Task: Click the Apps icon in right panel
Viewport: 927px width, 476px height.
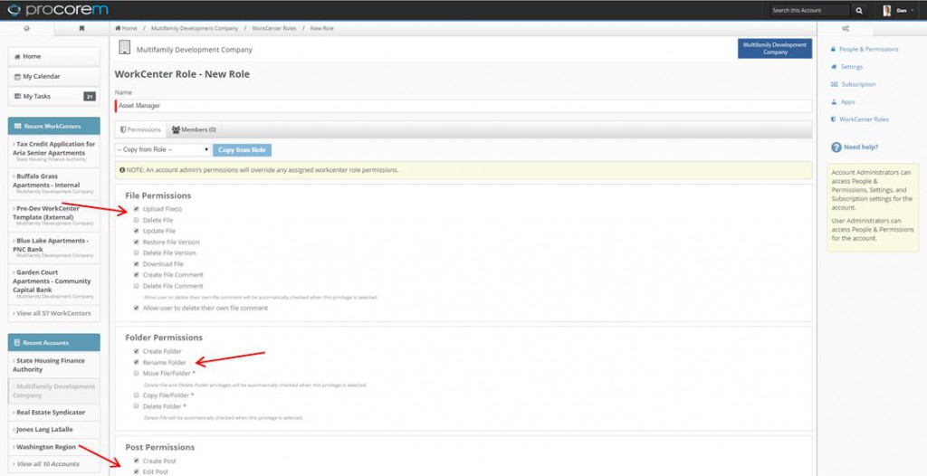Action: coord(833,101)
